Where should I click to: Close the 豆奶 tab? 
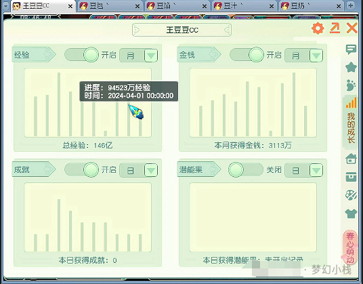tap(339, 7)
